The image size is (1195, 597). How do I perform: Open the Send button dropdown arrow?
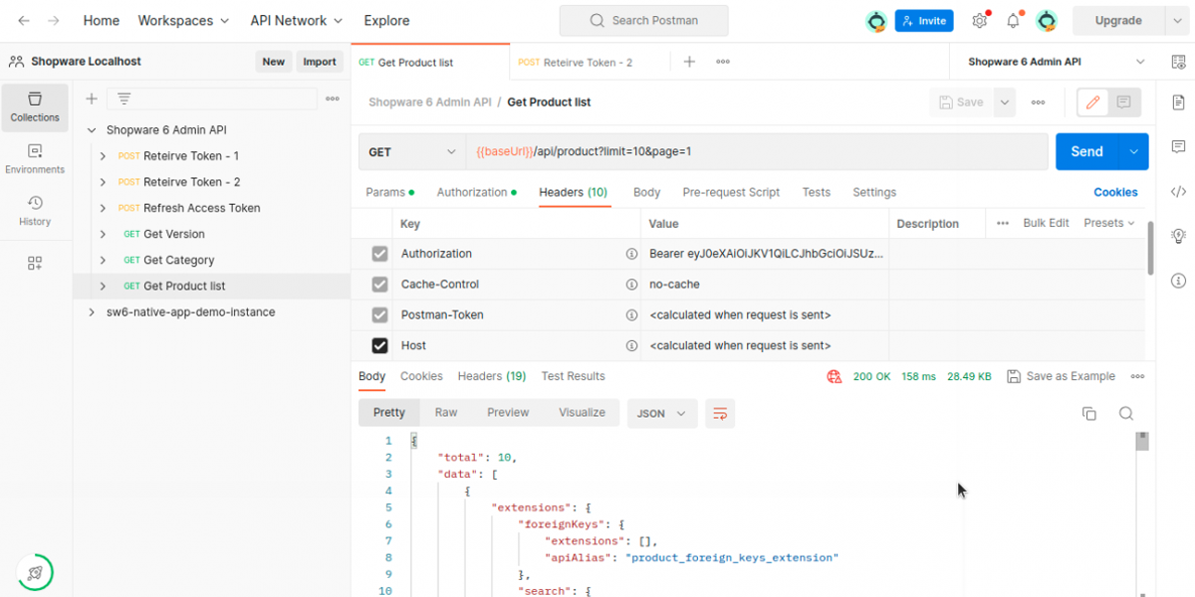tap(1134, 151)
